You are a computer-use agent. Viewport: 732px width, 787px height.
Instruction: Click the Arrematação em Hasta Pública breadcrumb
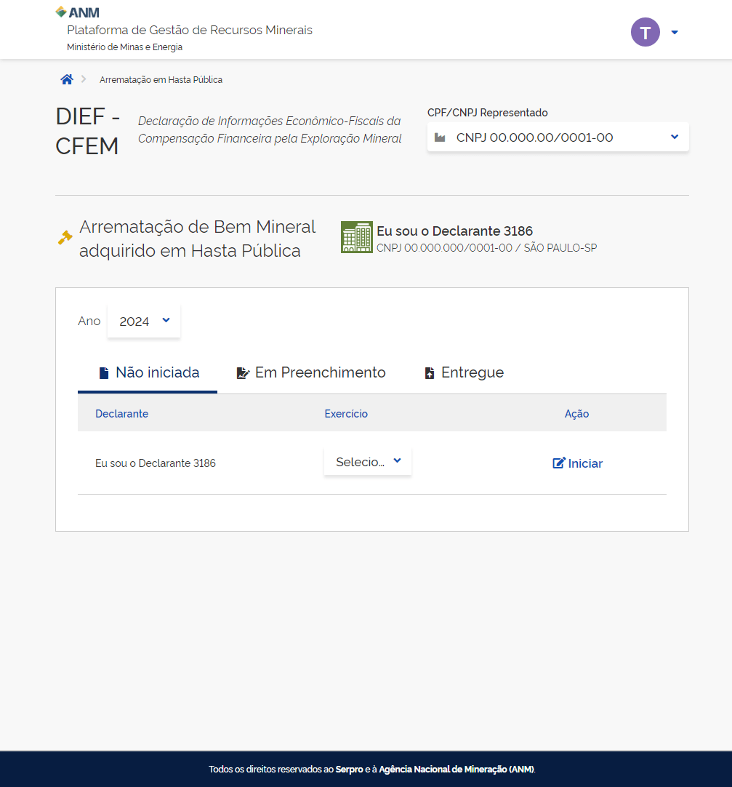pyautogui.click(x=161, y=80)
